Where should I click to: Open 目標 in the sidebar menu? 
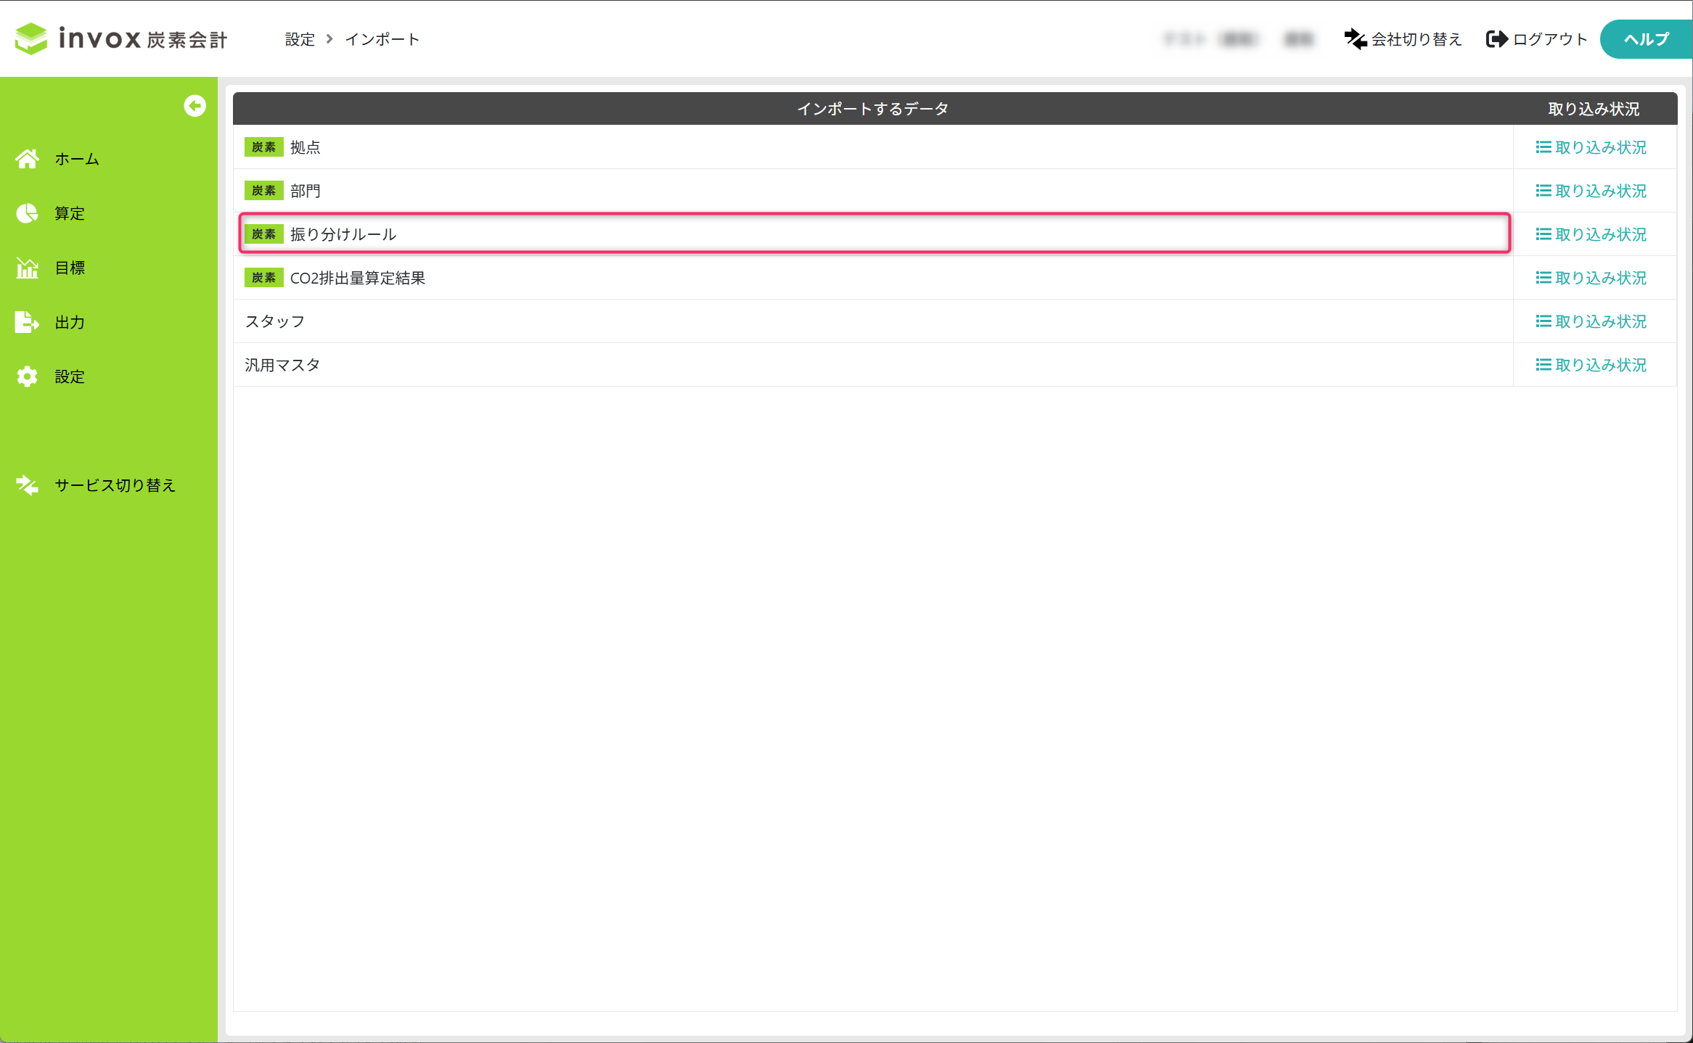click(x=70, y=268)
